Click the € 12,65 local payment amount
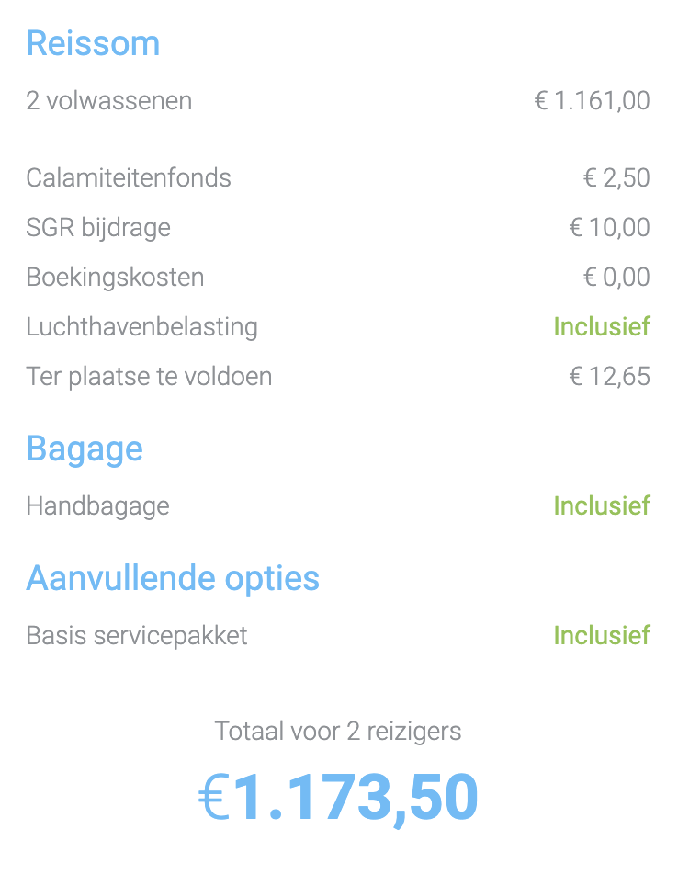Screen dimensions: 678x886 pyautogui.click(x=610, y=377)
